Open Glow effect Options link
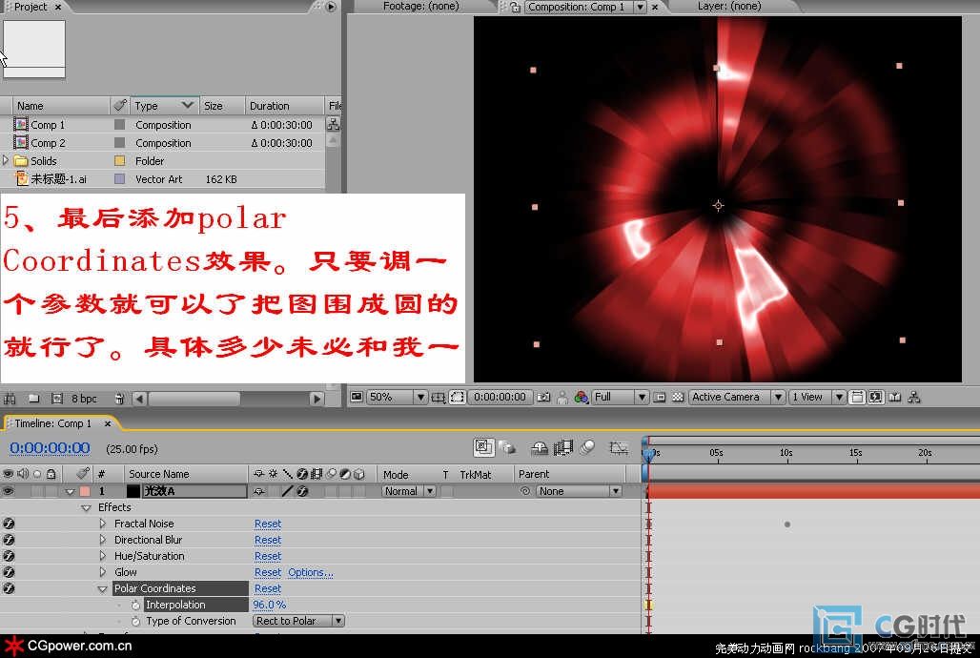 [311, 572]
